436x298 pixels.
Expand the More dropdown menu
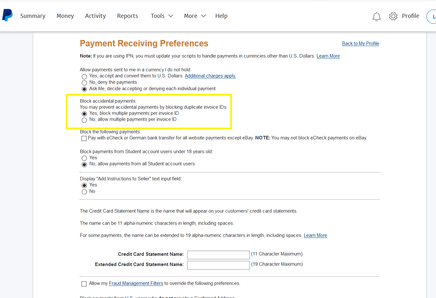195,16
